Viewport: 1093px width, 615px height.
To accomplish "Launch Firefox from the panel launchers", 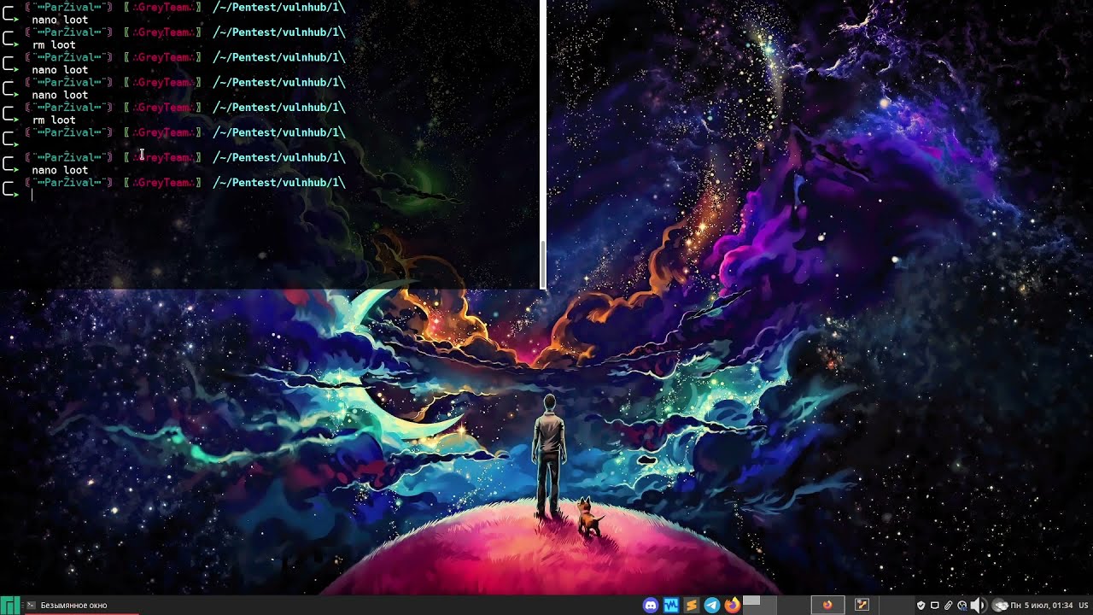I will [732, 606].
